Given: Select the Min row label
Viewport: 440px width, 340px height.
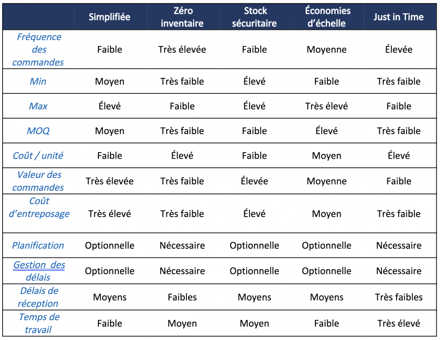Looking at the screenshot, I should click(38, 81).
